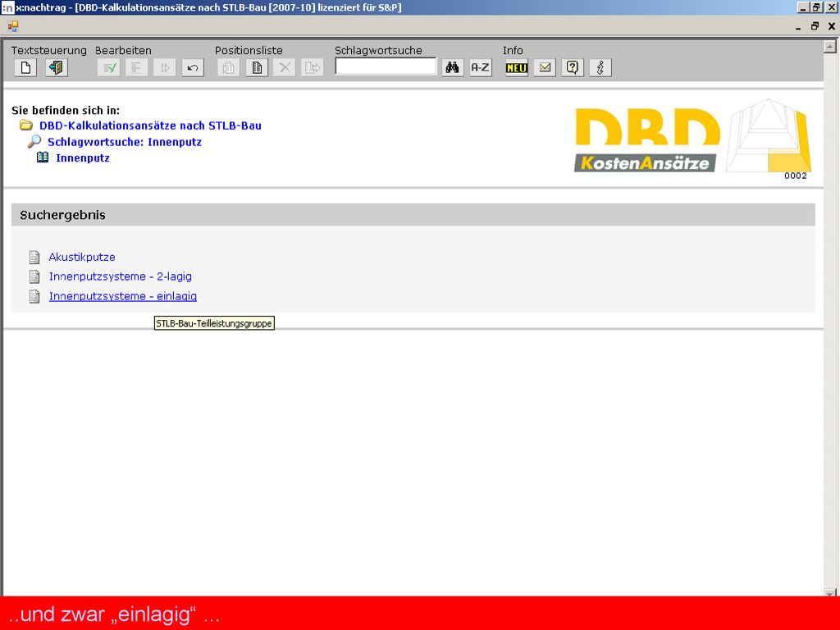Click the open book icon beside Innenputz
Viewport: 840px width, 630px height.
tap(43, 157)
